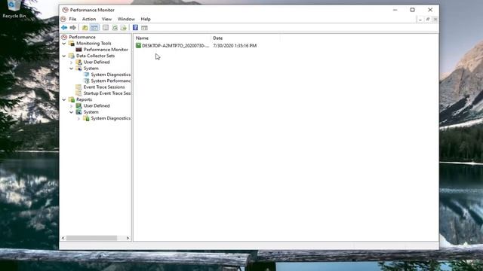Open the Window menu
Viewport: 483px width, 271px height.
coord(126,19)
